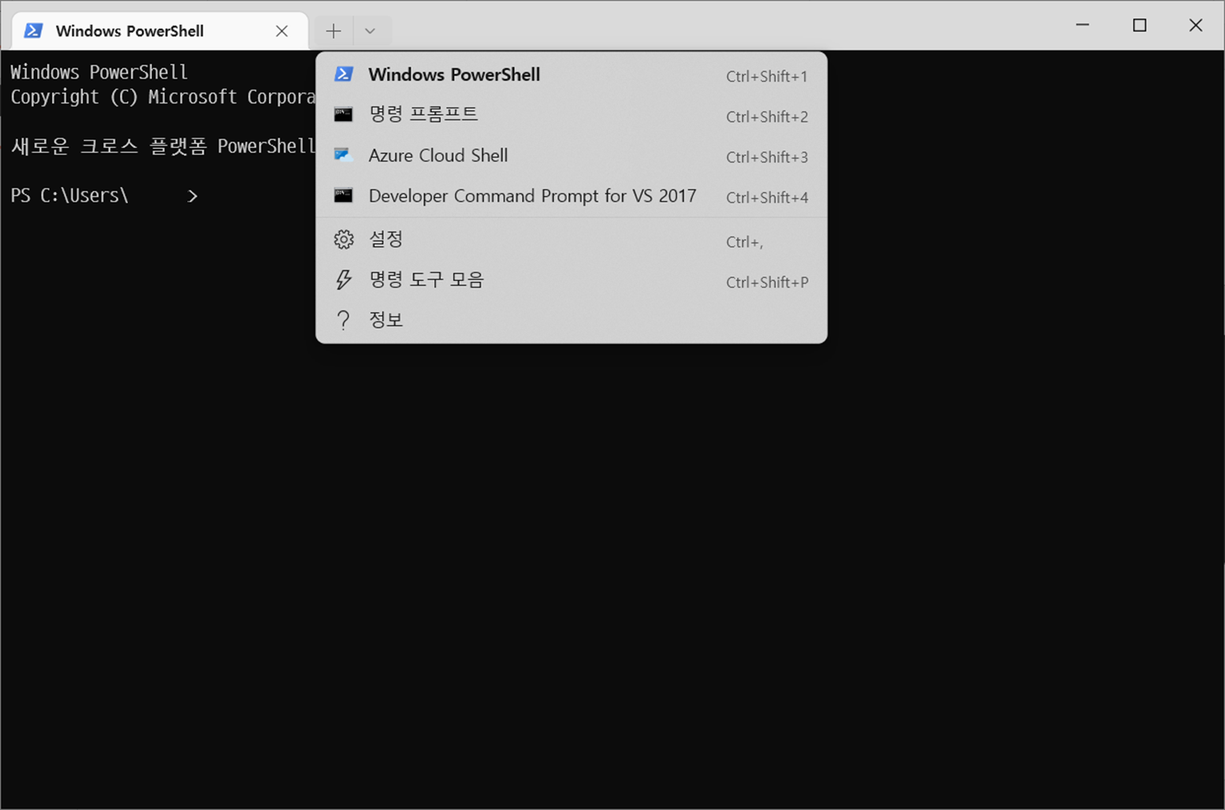1225x810 pixels.
Task: Open 설정 from the menu
Action: coord(572,240)
